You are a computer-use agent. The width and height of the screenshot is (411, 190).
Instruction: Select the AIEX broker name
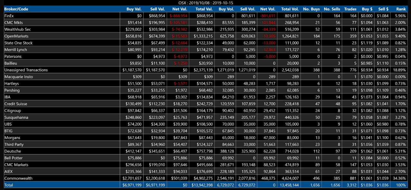(x=9, y=172)
